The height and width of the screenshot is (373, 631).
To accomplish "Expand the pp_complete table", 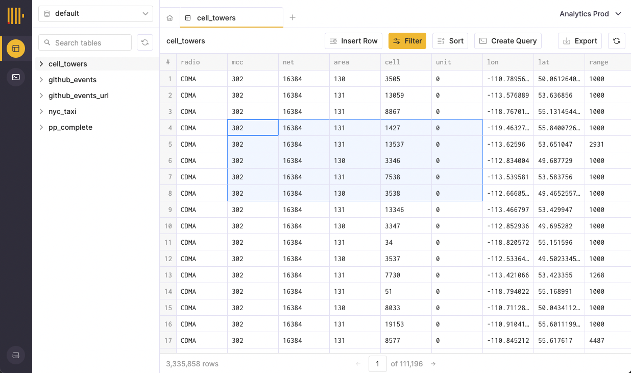I will pyautogui.click(x=41, y=127).
